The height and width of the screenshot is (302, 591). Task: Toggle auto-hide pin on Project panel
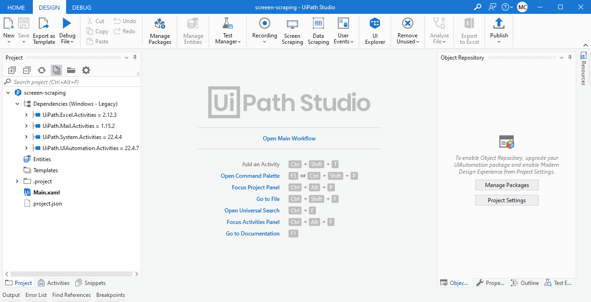coord(135,58)
